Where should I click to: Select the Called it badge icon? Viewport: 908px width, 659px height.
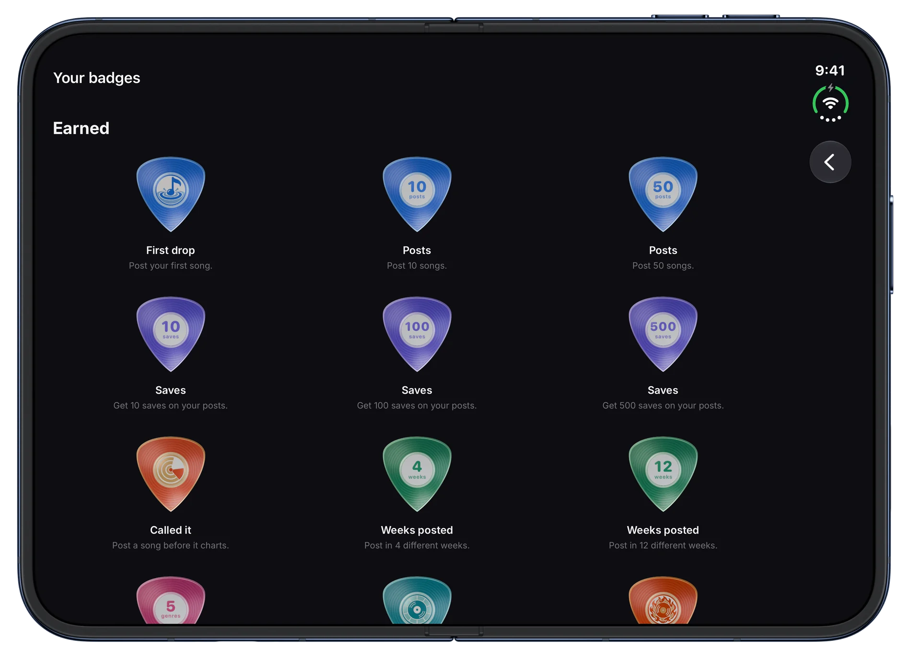tap(171, 474)
